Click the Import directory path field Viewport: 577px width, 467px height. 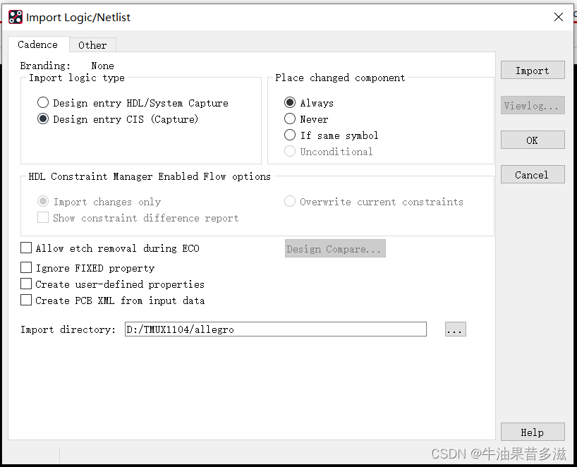point(275,329)
